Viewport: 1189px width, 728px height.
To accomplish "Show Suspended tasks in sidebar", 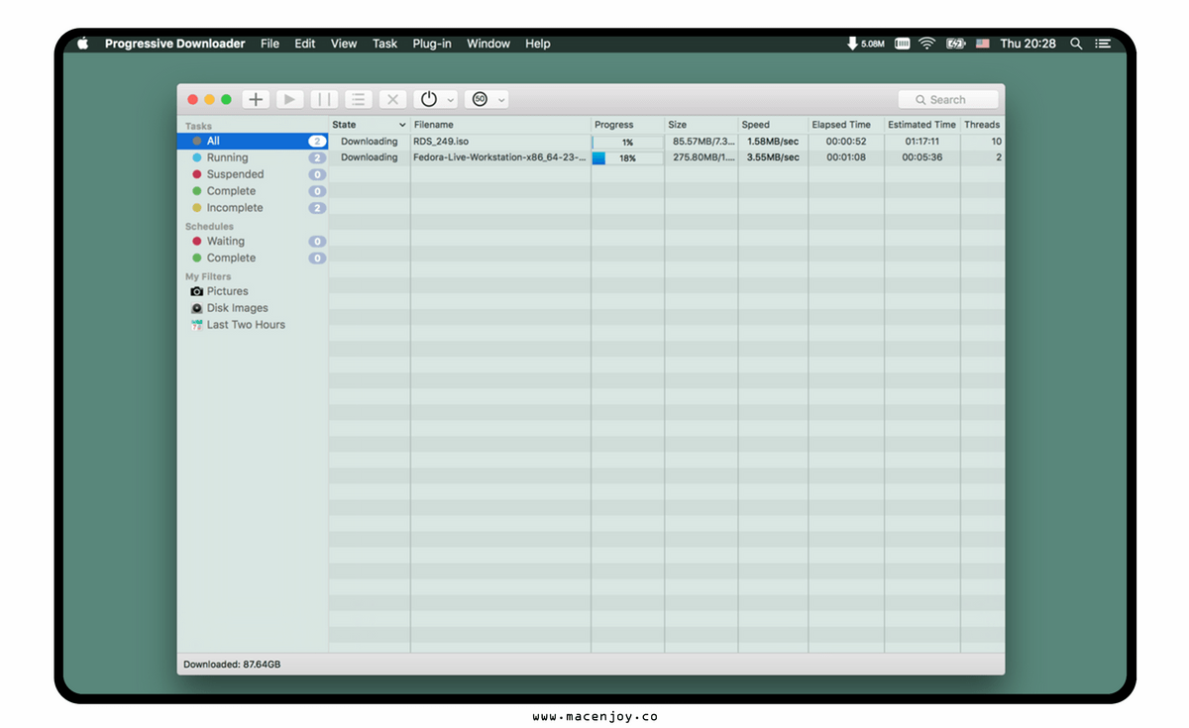I will click(x=252, y=175).
